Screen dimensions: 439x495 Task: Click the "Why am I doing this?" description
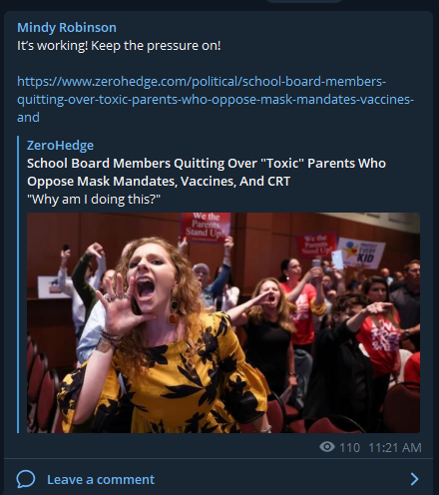(x=94, y=200)
